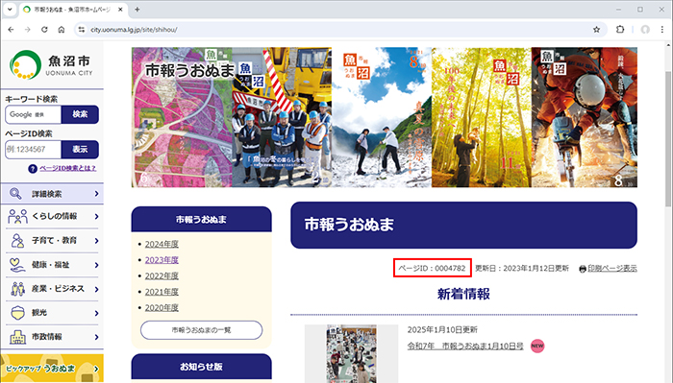The image size is (673, 383).
Task: Open the browser home page icon
Action: point(62,30)
